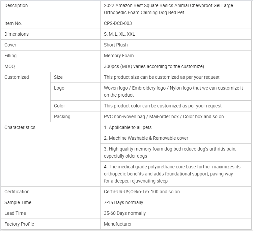This screenshot has height=231, width=253.
Task: Select the Memory Foam filling value
Action: coord(119,56)
